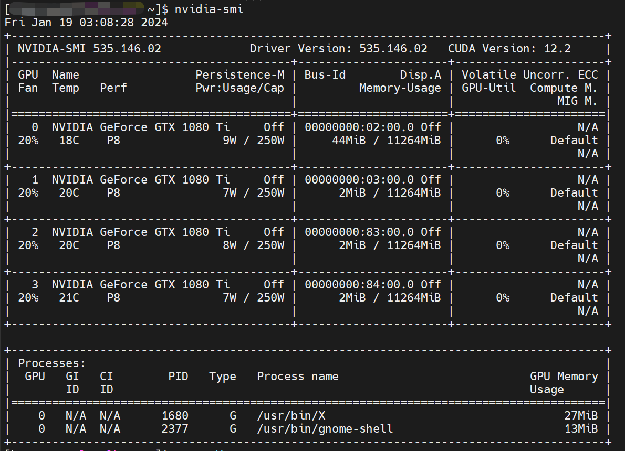Screen dimensions: 625x451
Task: Click the 'nvidia-smi' command text
Action: click(x=209, y=9)
